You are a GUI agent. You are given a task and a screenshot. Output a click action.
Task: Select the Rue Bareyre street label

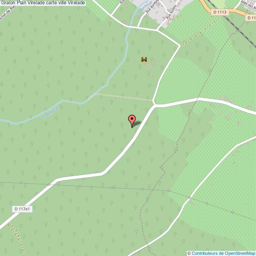152,6
